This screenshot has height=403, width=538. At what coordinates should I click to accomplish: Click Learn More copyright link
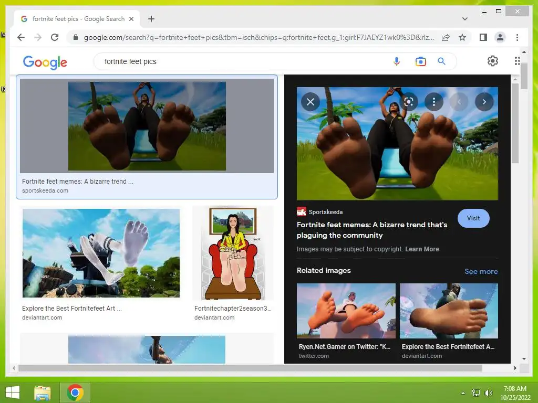(422, 249)
